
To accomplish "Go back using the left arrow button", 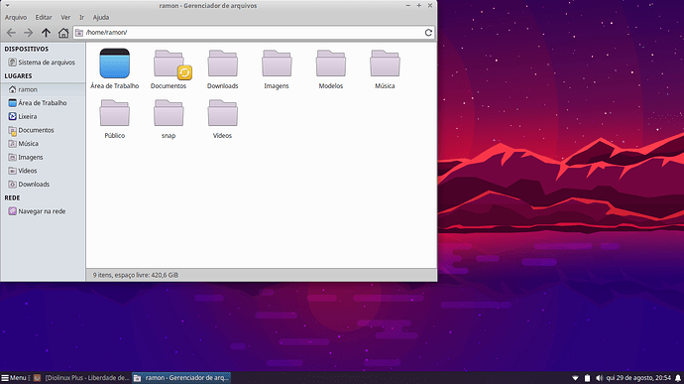I will coord(11,33).
